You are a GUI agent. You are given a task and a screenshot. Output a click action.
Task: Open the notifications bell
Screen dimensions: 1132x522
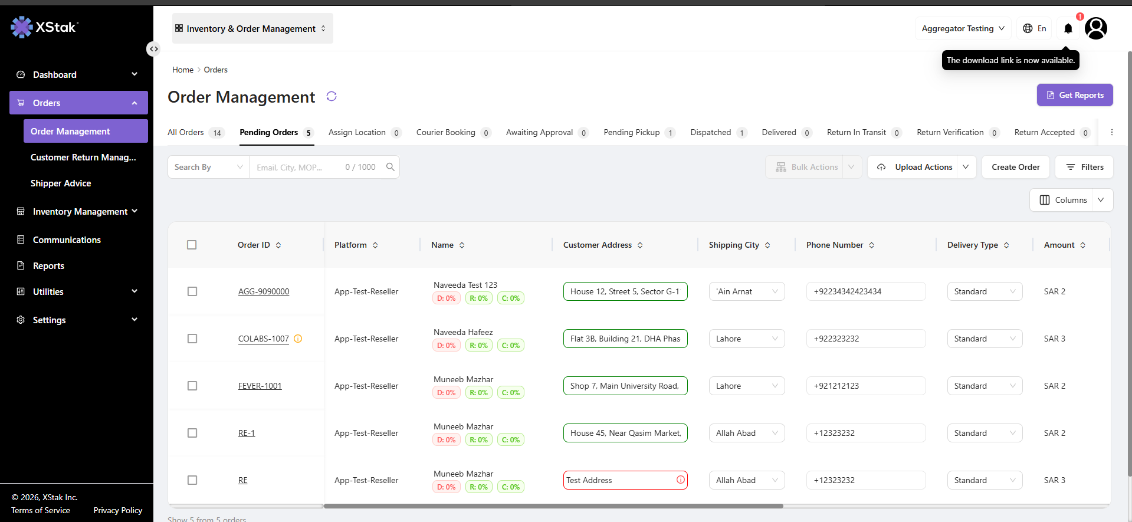(1068, 28)
